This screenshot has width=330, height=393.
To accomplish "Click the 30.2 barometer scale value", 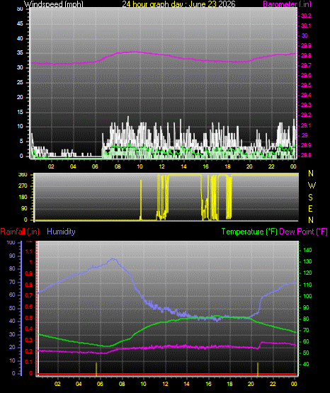I will pyautogui.click(x=306, y=16).
